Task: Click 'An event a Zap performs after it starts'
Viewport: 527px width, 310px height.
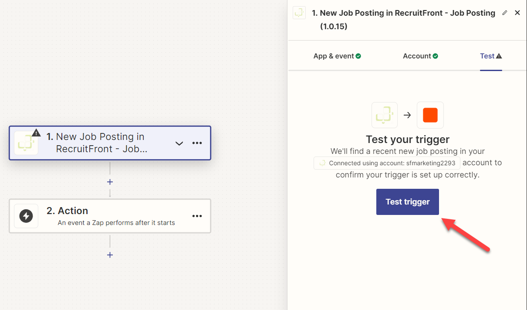Action: pos(116,223)
